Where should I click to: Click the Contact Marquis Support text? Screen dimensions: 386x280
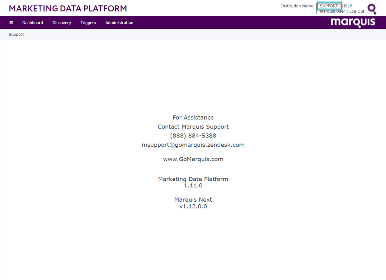click(x=193, y=127)
